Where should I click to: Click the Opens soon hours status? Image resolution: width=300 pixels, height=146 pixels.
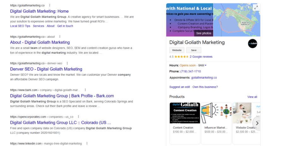click(188, 65)
